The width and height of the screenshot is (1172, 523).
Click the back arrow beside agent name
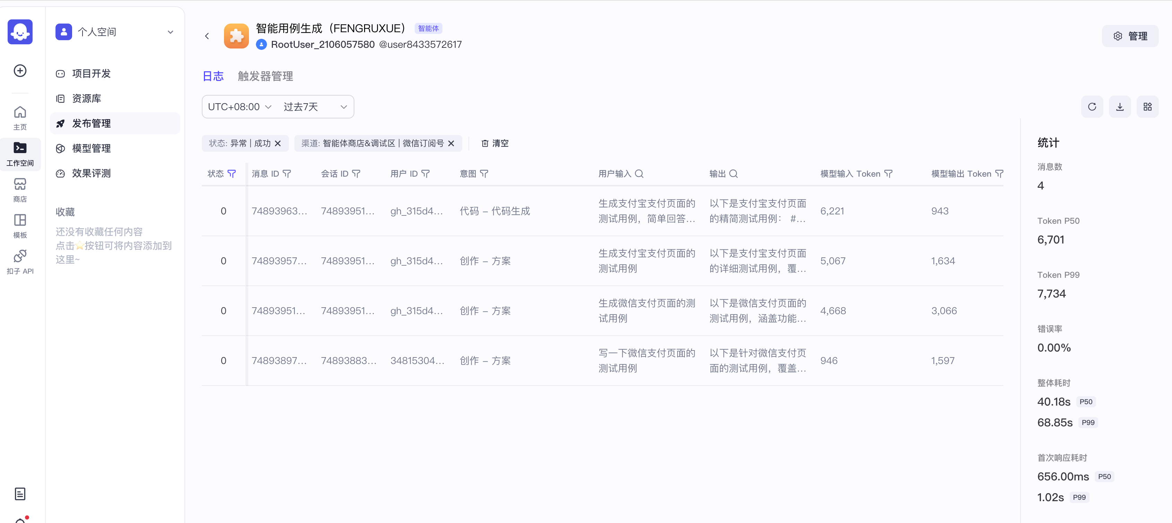pos(207,36)
